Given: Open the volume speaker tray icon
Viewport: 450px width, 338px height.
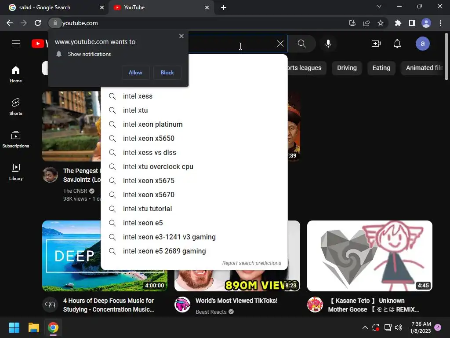Looking at the screenshot, I should pyautogui.click(x=399, y=327).
